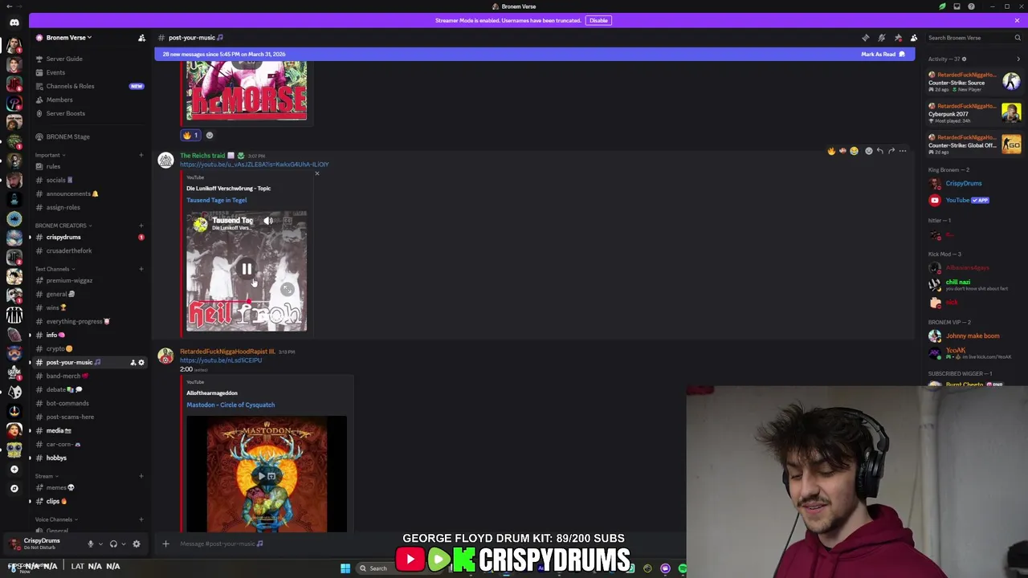React with the fire emoji on hovered message

[x=831, y=151]
